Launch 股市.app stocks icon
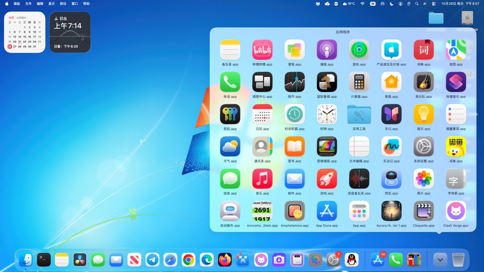Viewport: 484px width, 272px height. click(294, 82)
